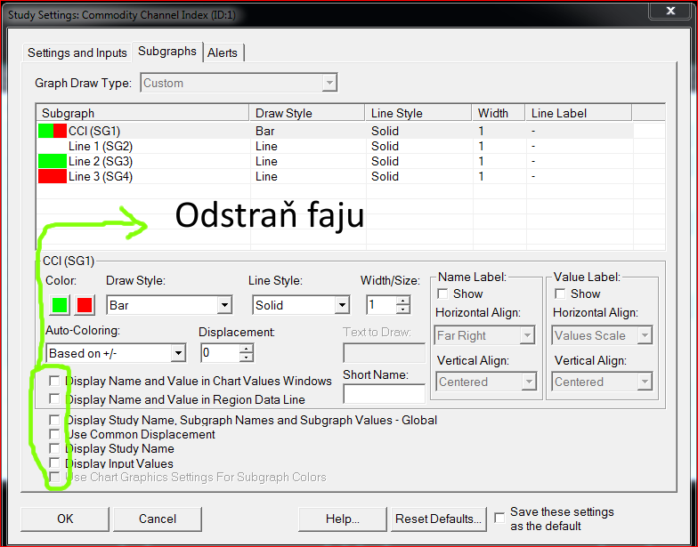
Task: Decrease the Width/Size stepper value
Action: 402,310
